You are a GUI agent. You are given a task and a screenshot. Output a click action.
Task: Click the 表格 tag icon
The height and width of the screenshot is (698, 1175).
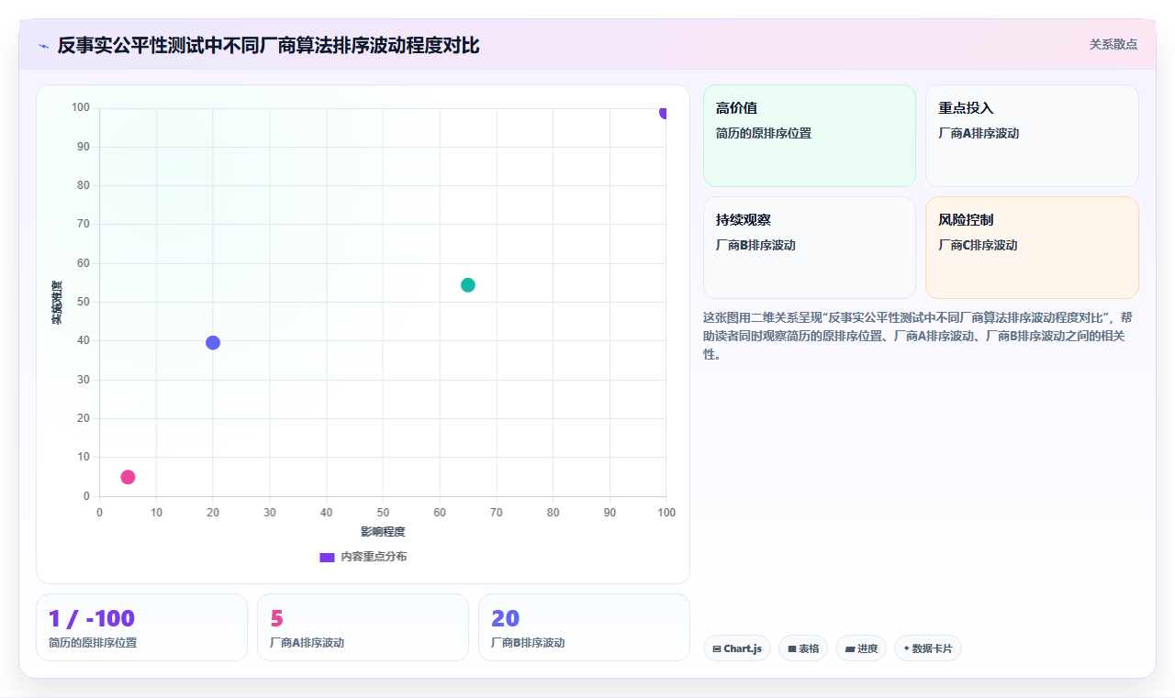(x=792, y=648)
